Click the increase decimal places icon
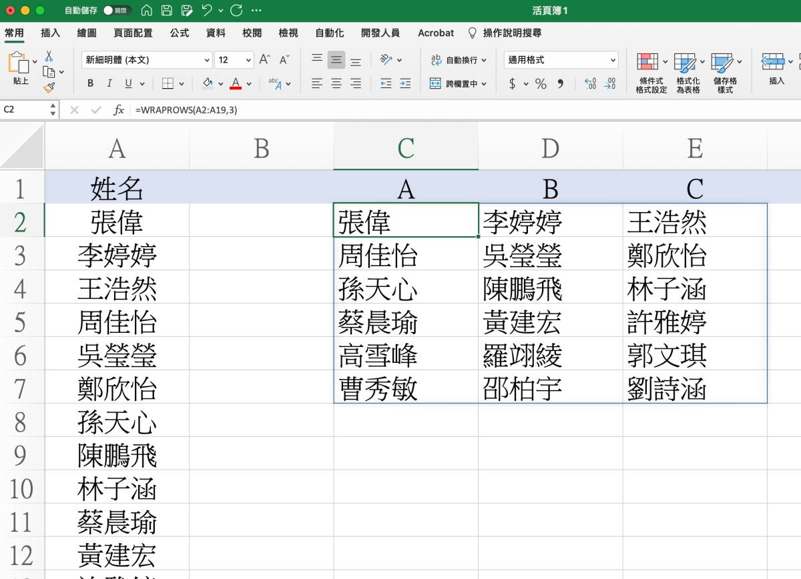Image resolution: width=801 pixels, height=579 pixels. point(591,83)
